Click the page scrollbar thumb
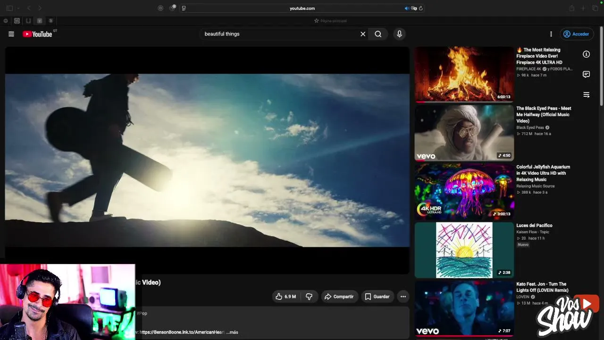This screenshot has height=340, width=604. pyautogui.click(x=601, y=66)
